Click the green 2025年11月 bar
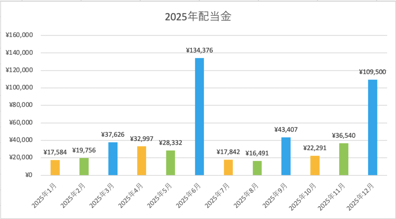The height and width of the screenshot is (219, 396). click(x=344, y=159)
